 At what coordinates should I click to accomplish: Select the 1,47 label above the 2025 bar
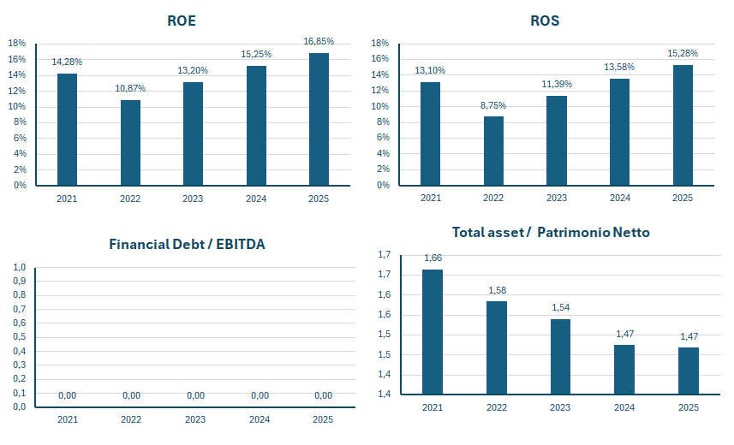pos(689,336)
